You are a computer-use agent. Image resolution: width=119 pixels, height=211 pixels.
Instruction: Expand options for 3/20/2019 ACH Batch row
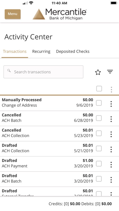tap(111, 180)
